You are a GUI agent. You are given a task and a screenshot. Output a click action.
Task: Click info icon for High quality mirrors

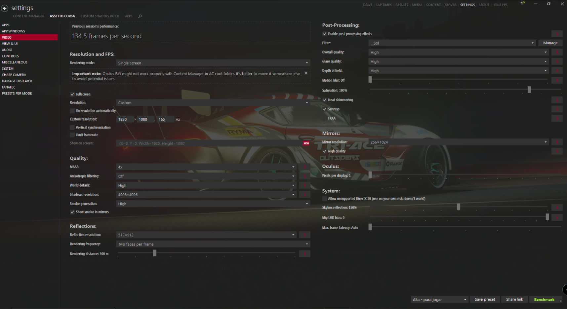point(557,151)
